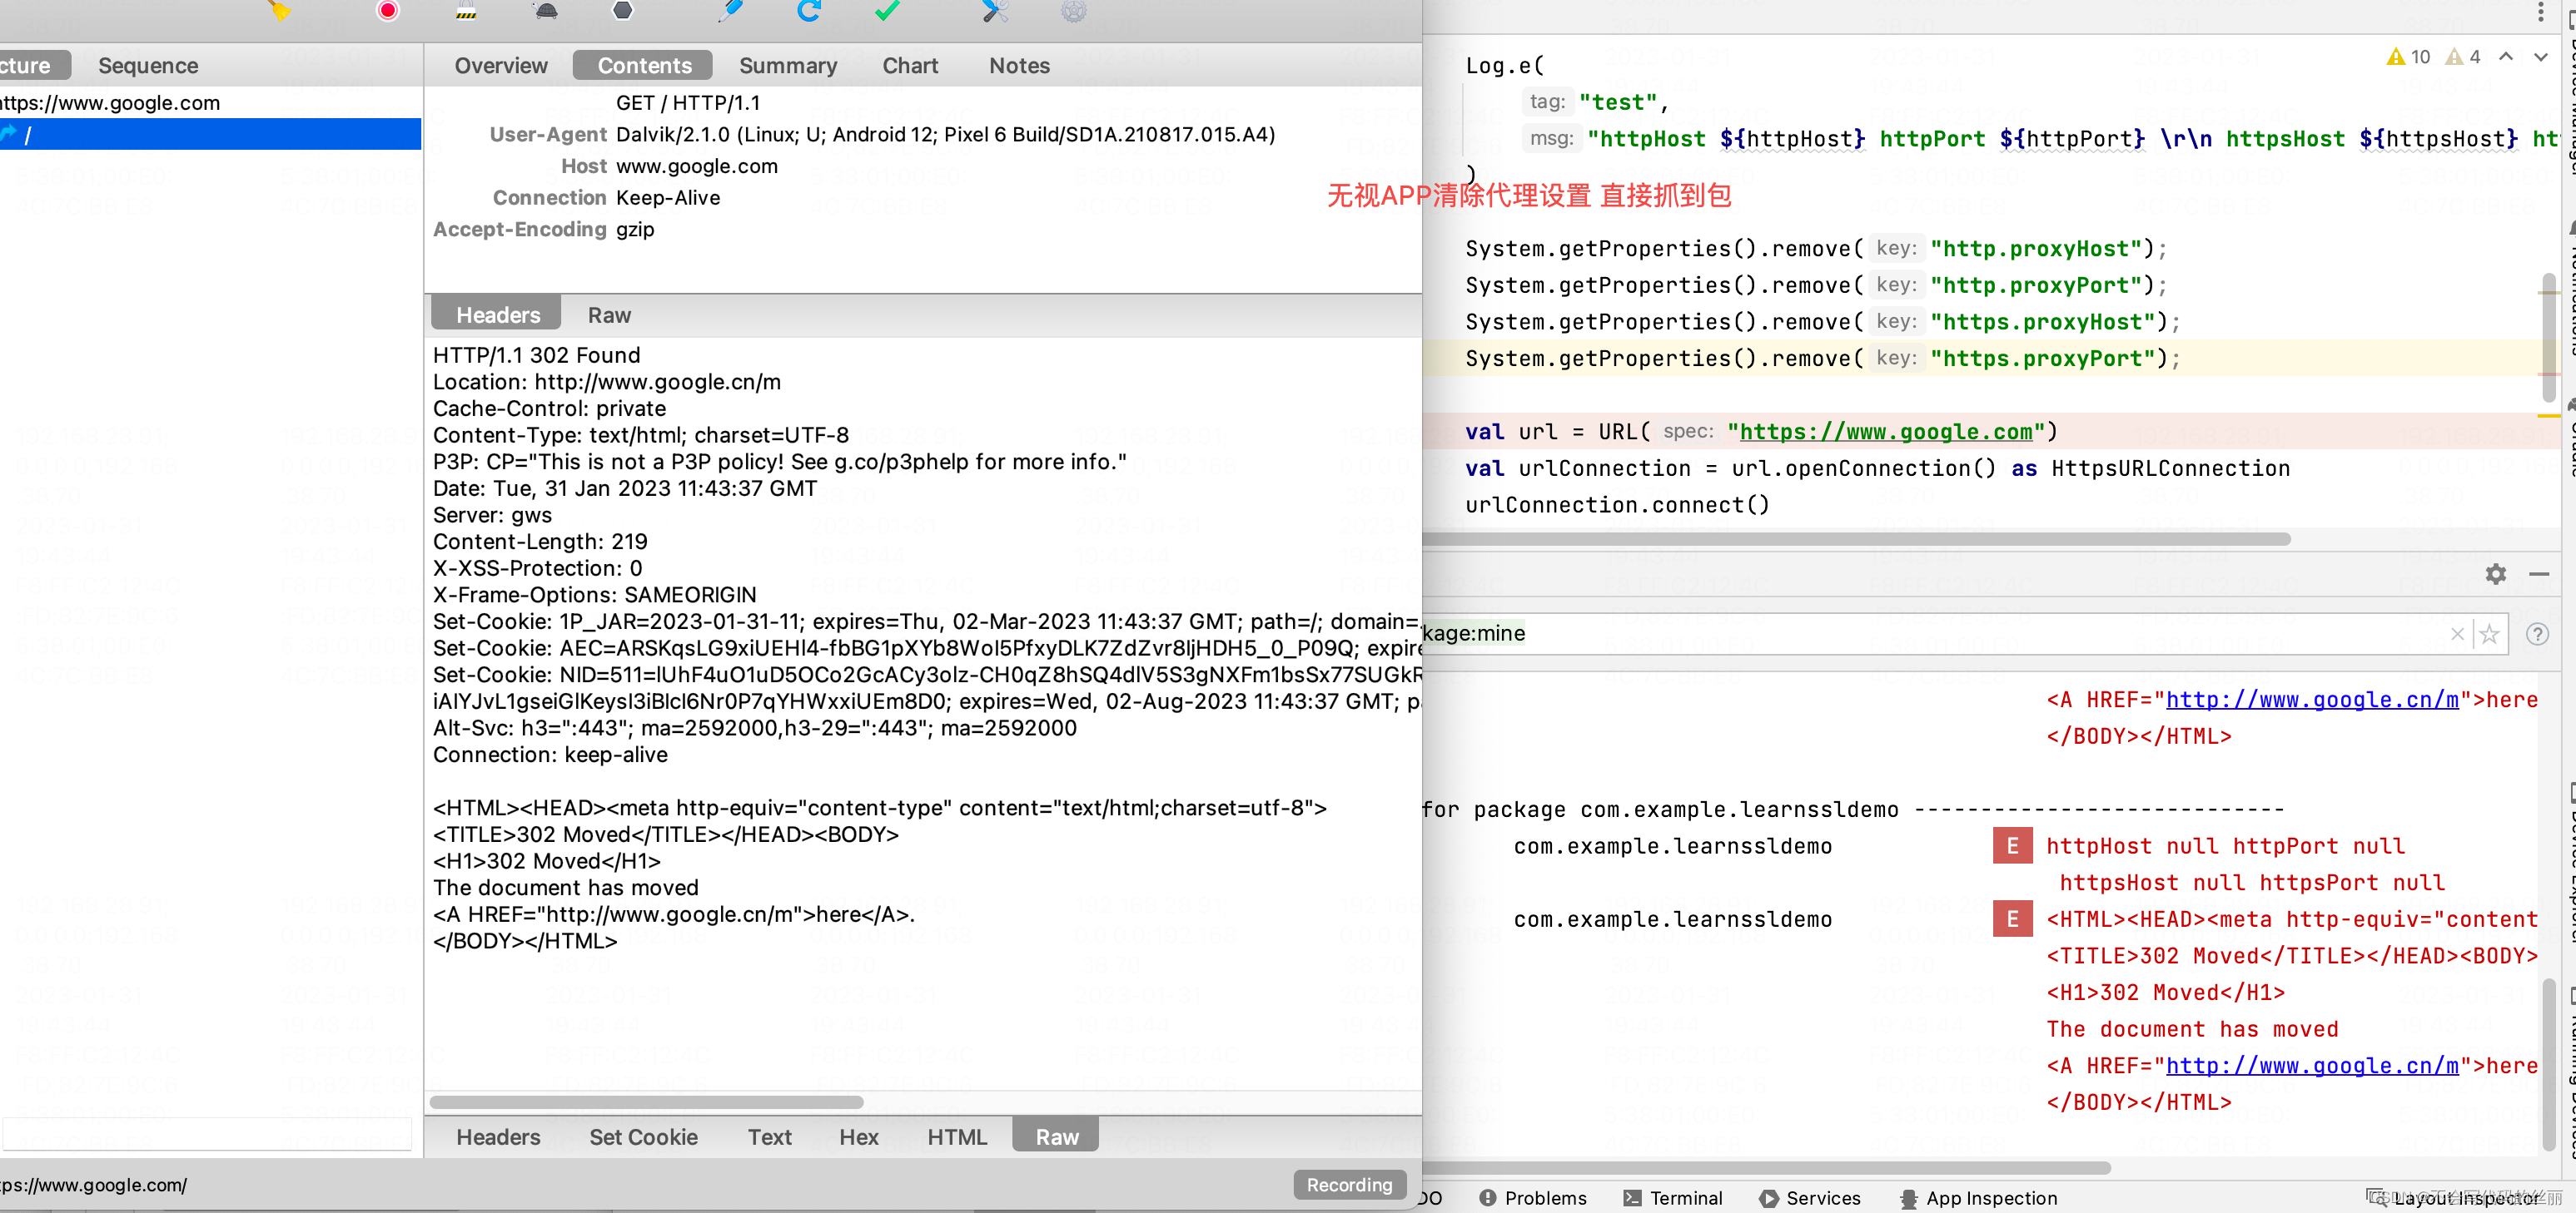The image size is (2576, 1213).
Task: Click the blue checkmark confirm icon
Action: [889, 12]
